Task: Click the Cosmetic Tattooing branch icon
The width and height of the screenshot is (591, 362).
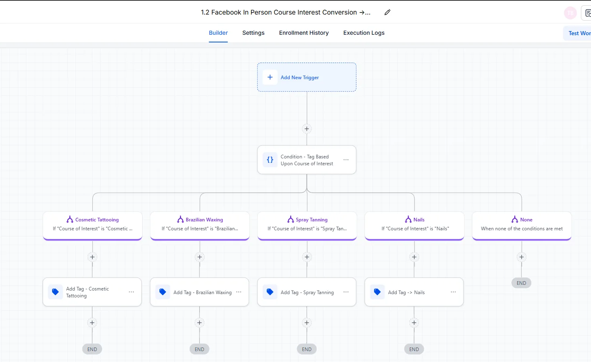Action: point(70,219)
